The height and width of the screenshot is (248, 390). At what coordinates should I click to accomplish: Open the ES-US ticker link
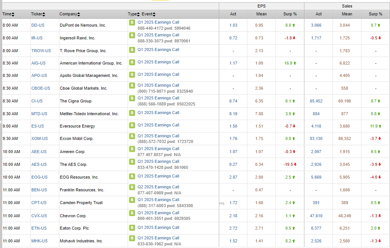tap(38, 126)
